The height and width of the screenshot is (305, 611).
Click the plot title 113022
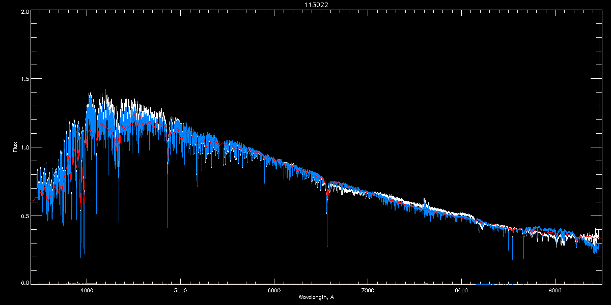pos(316,5)
